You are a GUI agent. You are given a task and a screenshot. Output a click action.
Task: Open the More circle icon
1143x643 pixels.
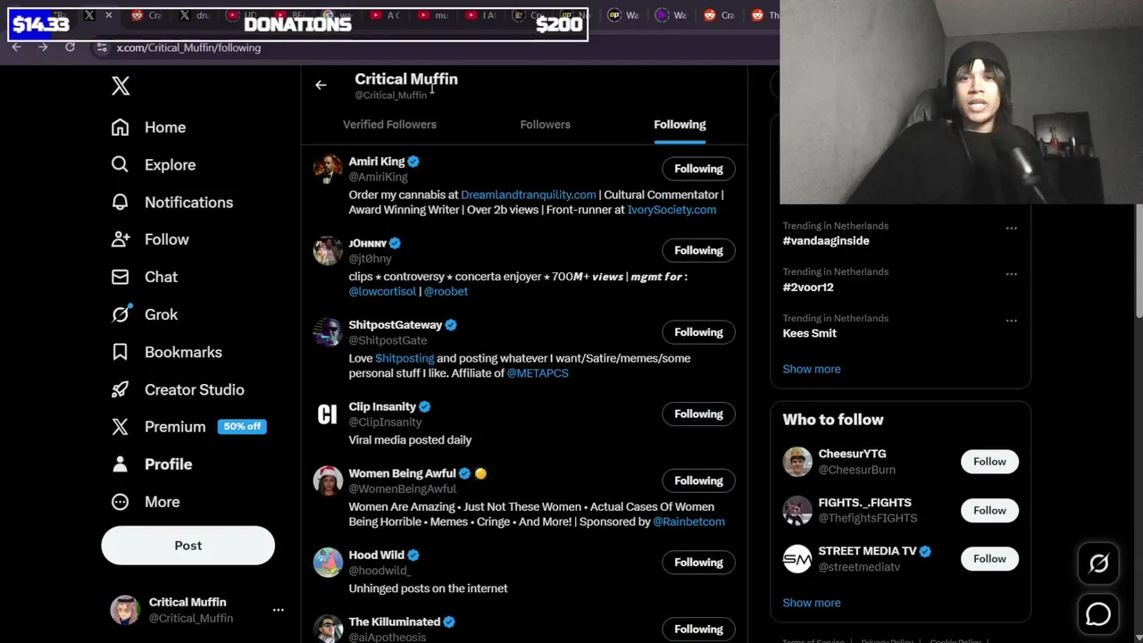pyautogui.click(x=120, y=502)
